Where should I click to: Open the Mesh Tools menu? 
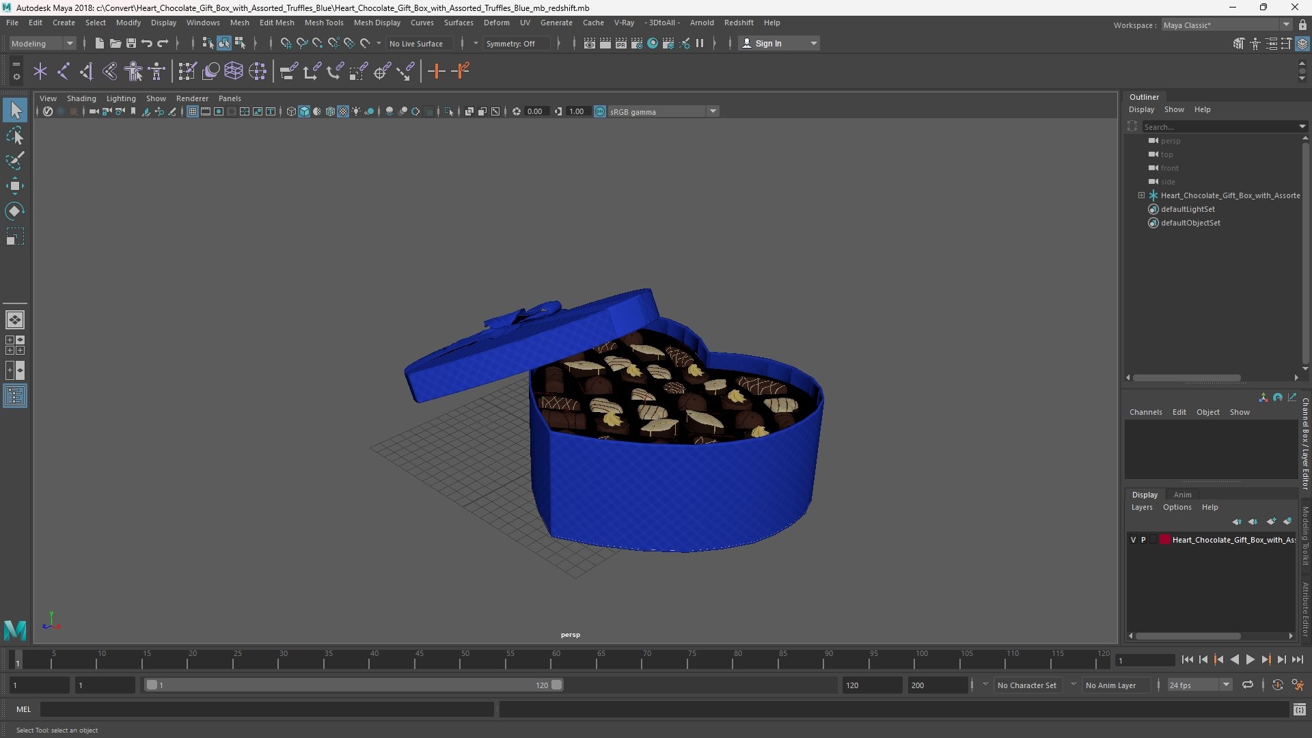(324, 23)
